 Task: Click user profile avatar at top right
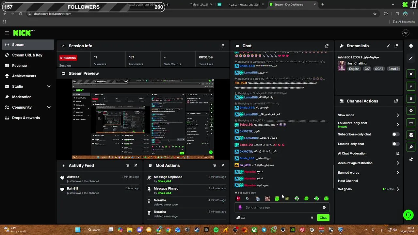pyautogui.click(x=406, y=33)
